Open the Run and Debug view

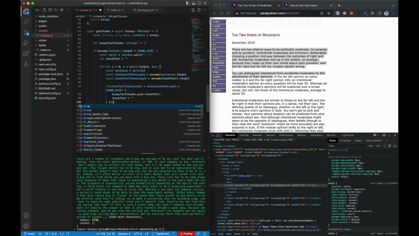click(x=26, y=43)
